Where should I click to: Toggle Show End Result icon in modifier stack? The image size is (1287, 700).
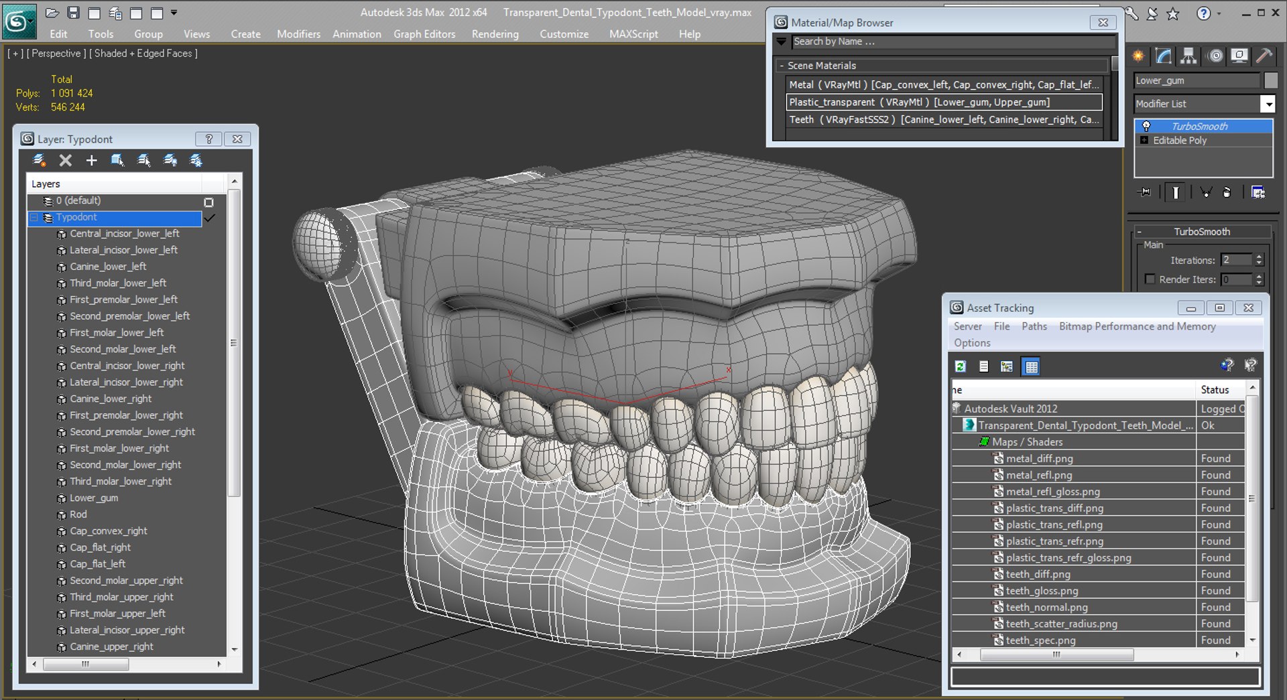1176,192
